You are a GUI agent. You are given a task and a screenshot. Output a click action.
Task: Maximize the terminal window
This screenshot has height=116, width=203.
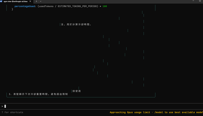pos(200,1)
